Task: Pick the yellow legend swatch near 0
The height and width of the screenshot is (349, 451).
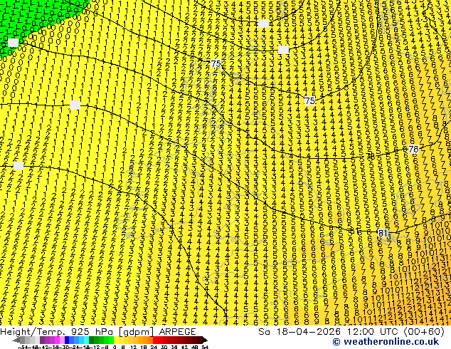Action: (117, 340)
